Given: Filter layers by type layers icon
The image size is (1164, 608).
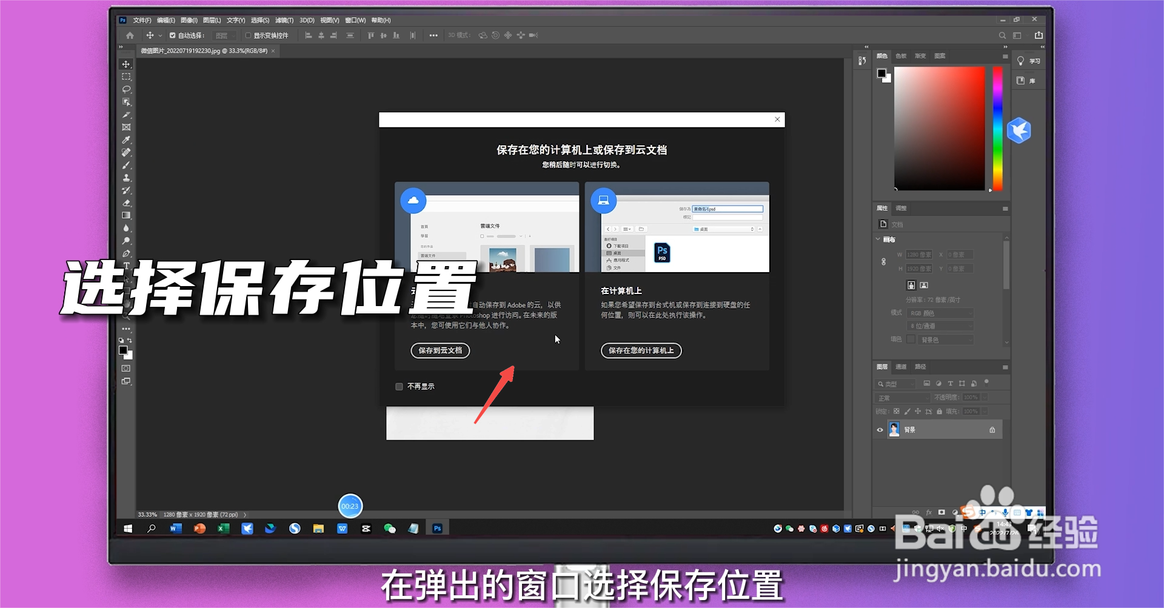Looking at the screenshot, I should tap(950, 384).
